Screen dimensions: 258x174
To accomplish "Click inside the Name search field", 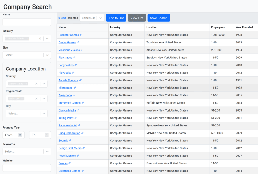I will pos(27,22).
